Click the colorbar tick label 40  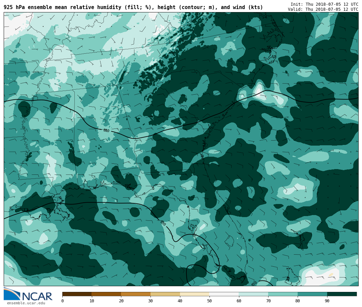coord(180,301)
